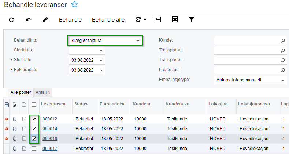Viewport: 289px width, 154px height.
Task: Check the checkbox for leveranse 000017
Action: coord(34,148)
